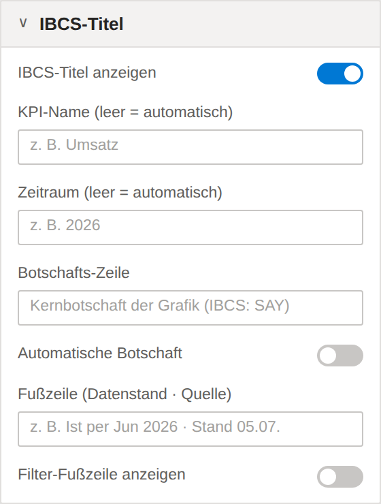Image resolution: width=381 pixels, height=504 pixels.
Task: Enable the Automatische Botschaft switch
Action: (340, 356)
